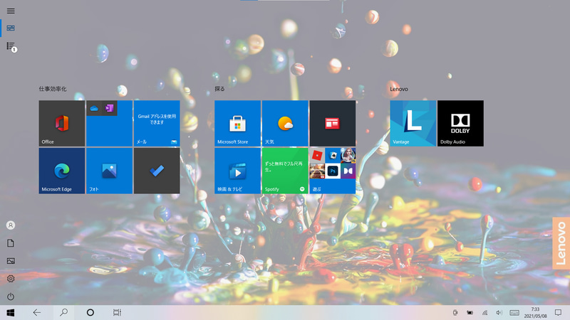Open the Movies & TV (映画 & テレビ) tile
The height and width of the screenshot is (320, 570).
(x=237, y=171)
